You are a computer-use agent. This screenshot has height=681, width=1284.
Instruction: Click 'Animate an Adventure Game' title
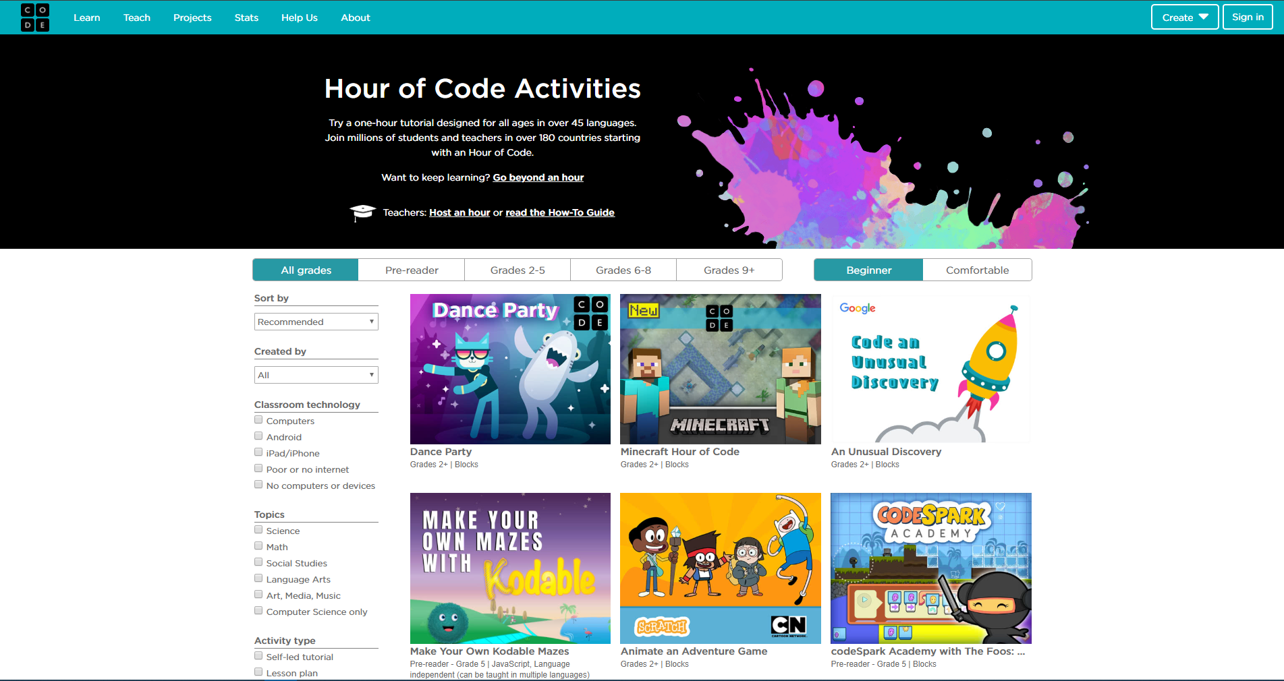(694, 651)
